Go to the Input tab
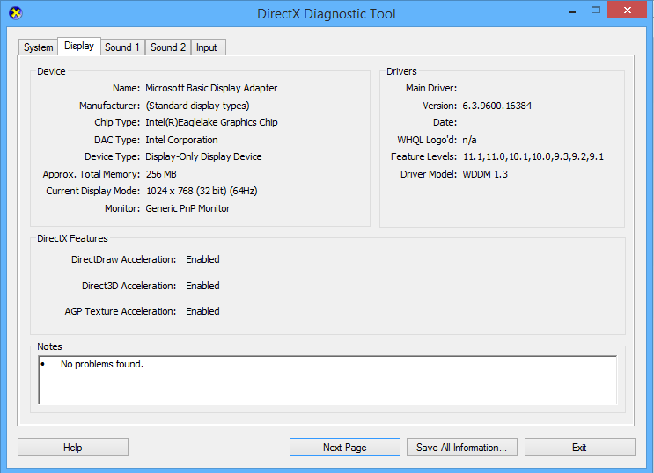The height and width of the screenshot is (473, 654). (x=208, y=47)
